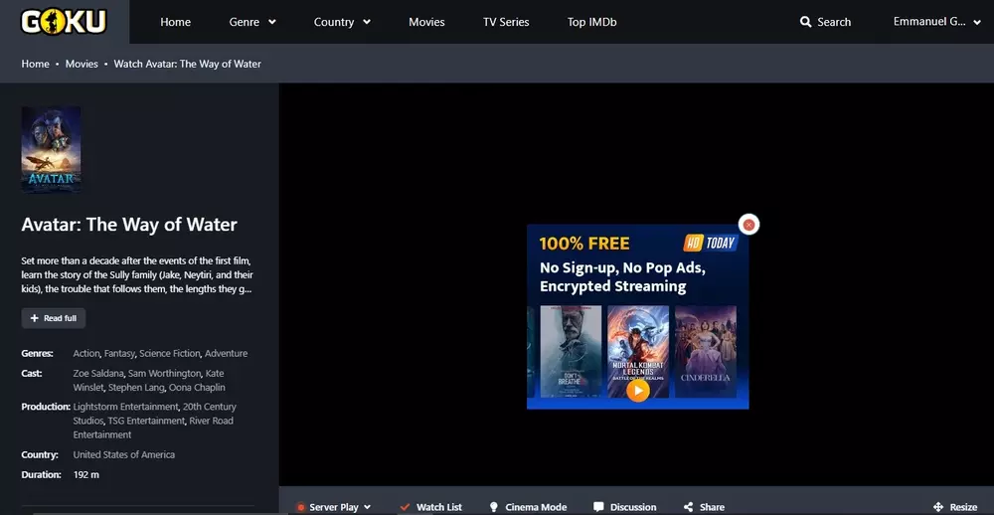Click the Server Play label
The width and height of the screenshot is (994, 515).
coord(333,507)
